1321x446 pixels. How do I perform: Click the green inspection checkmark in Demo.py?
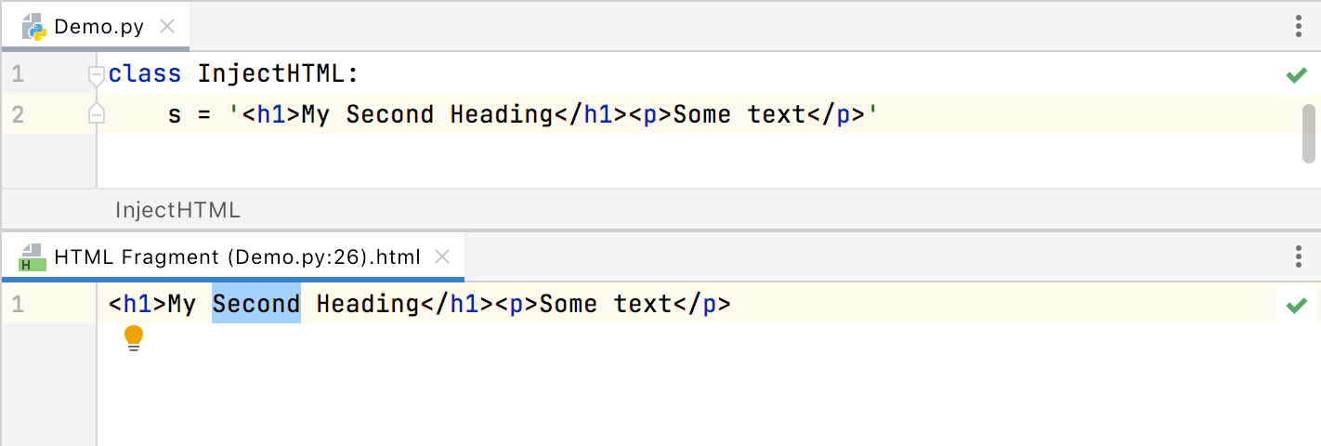coord(1296,75)
